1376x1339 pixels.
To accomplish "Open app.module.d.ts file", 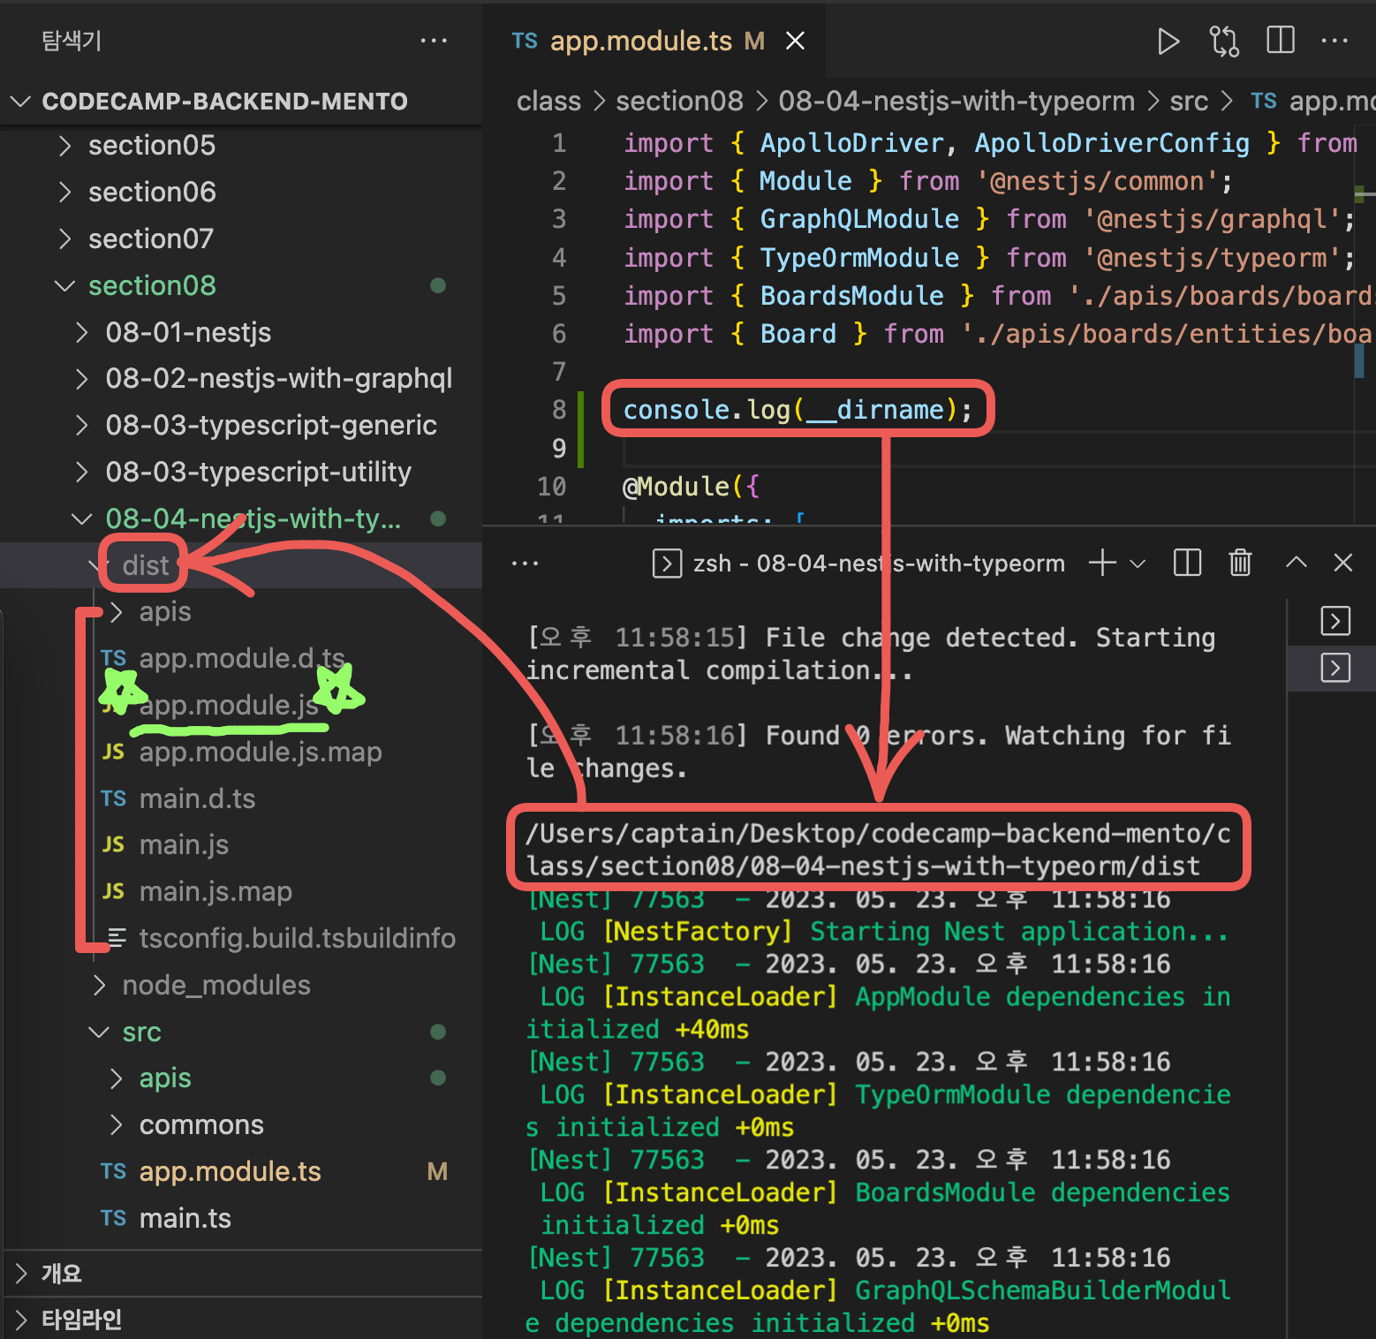I will [x=242, y=658].
